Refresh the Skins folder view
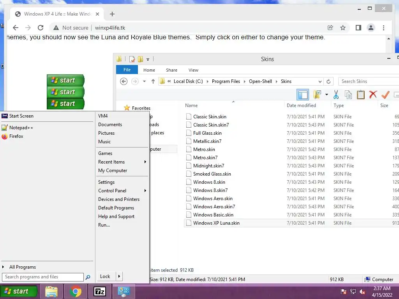The width and height of the screenshot is (399, 299). (x=328, y=81)
